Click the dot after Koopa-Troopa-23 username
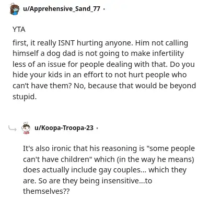This screenshot has width=209, height=210. point(97,129)
